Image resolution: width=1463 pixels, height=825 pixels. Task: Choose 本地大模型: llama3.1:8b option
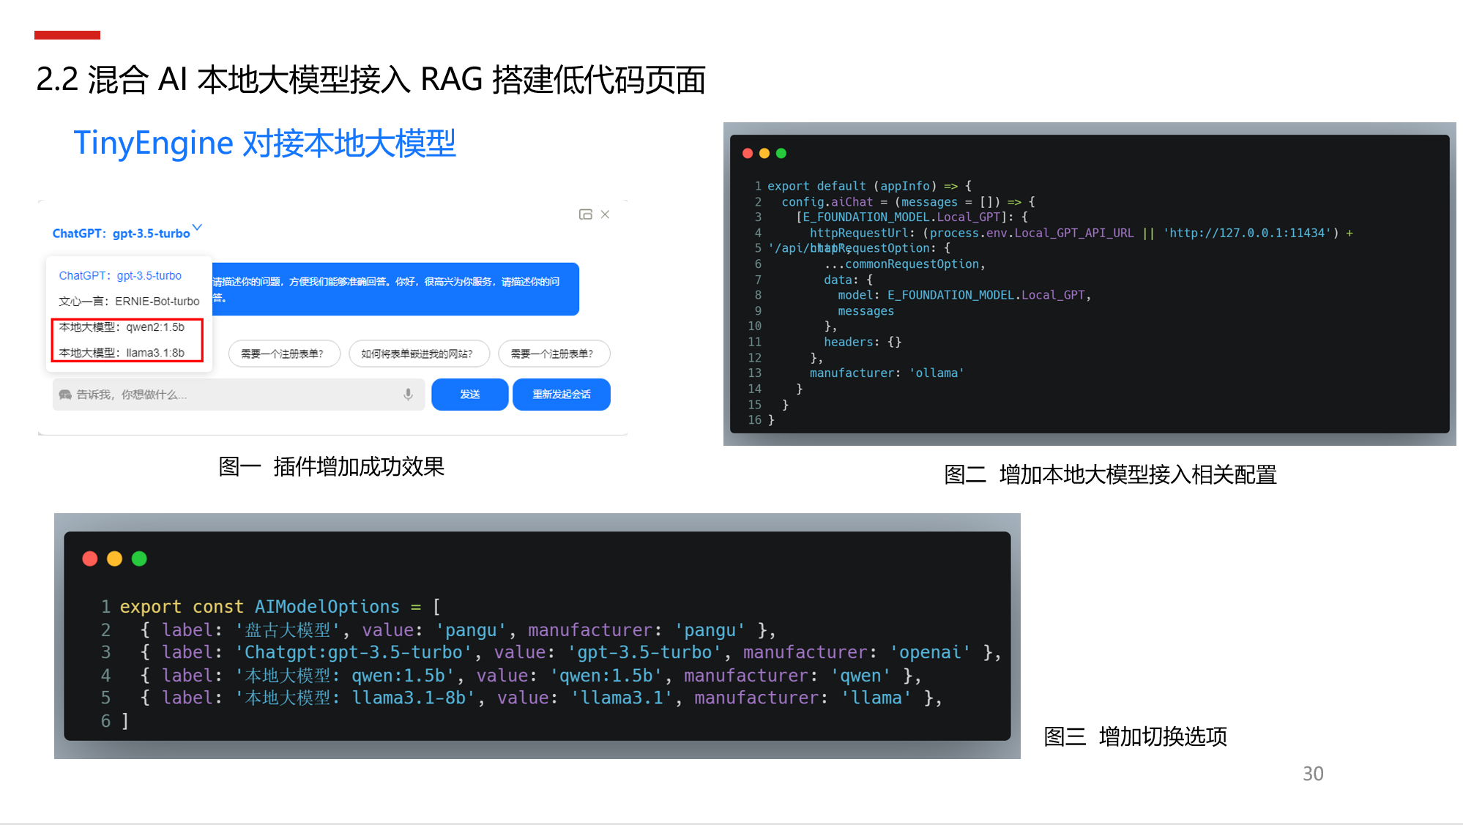coord(122,352)
